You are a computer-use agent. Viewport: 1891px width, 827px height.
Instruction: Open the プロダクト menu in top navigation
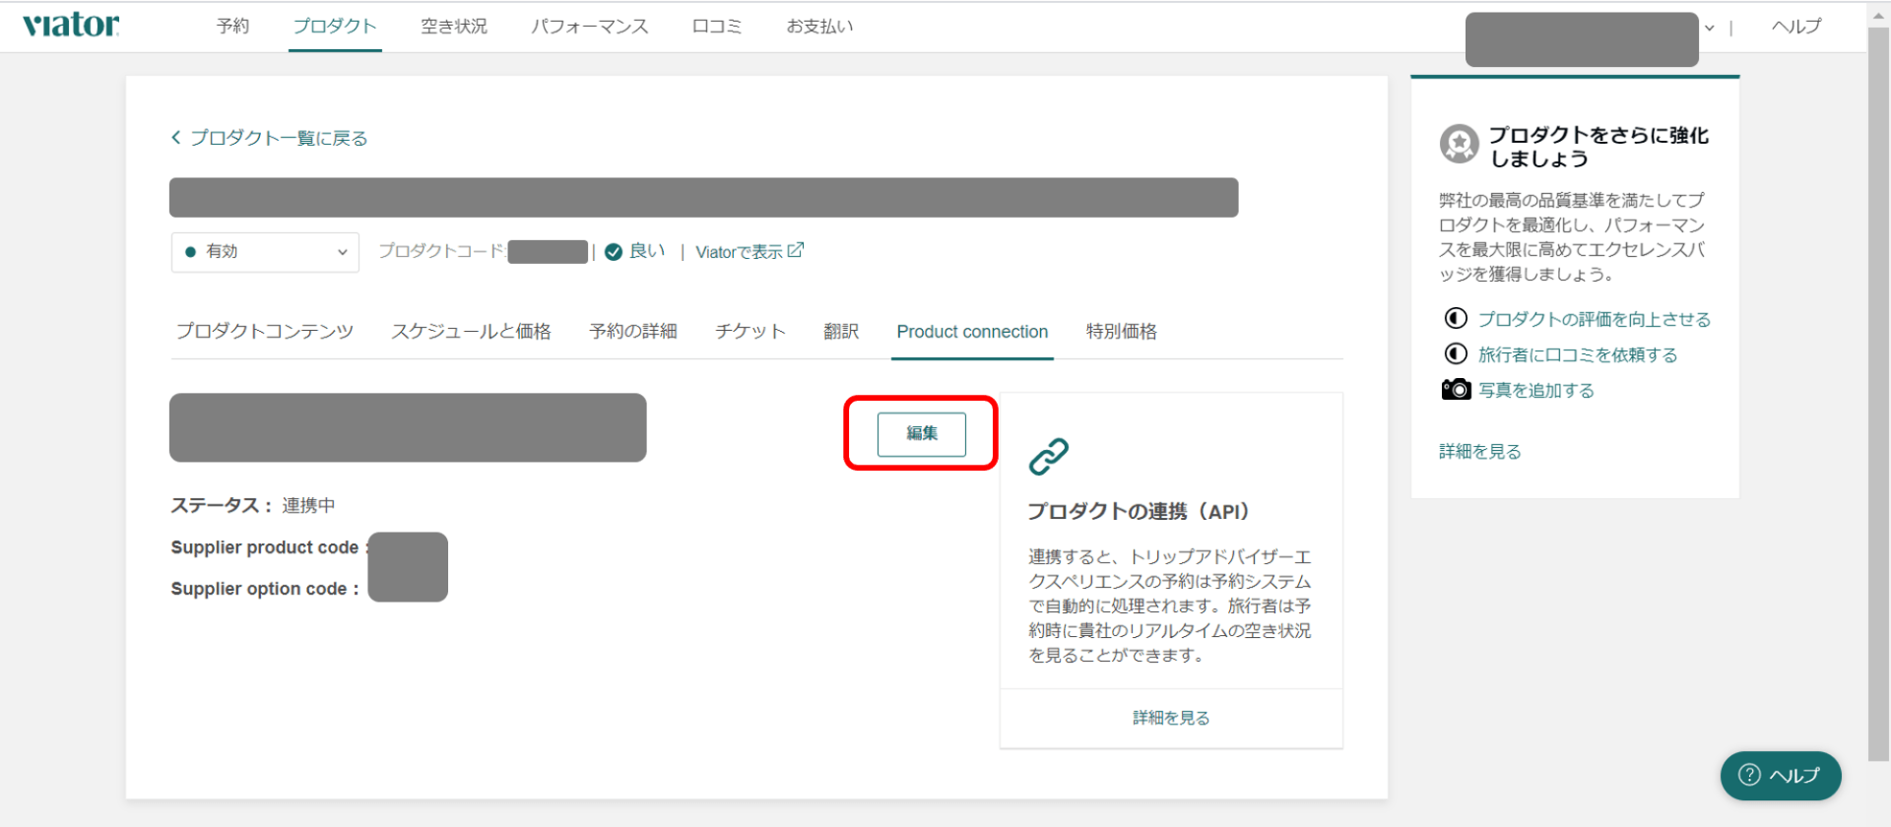pyautogui.click(x=335, y=27)
